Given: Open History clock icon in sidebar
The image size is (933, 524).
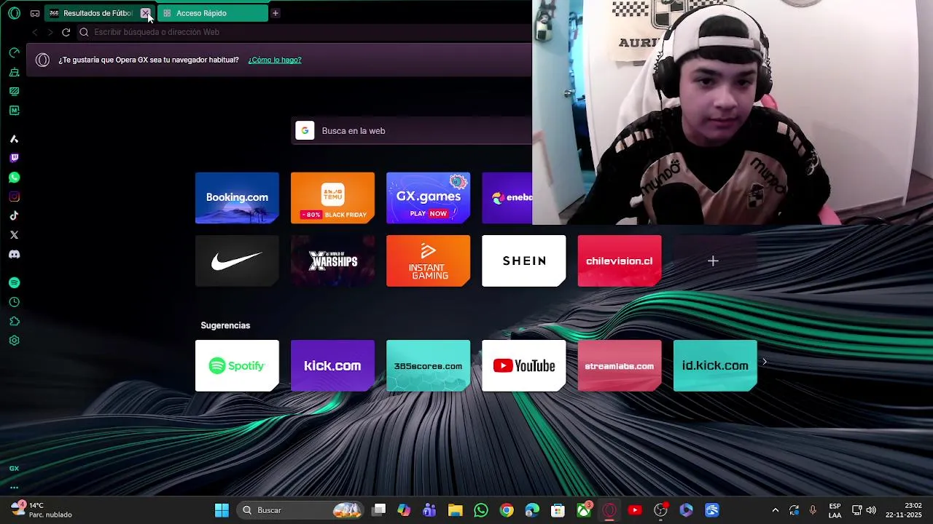Looking at the screenshot, I should 14,302.
